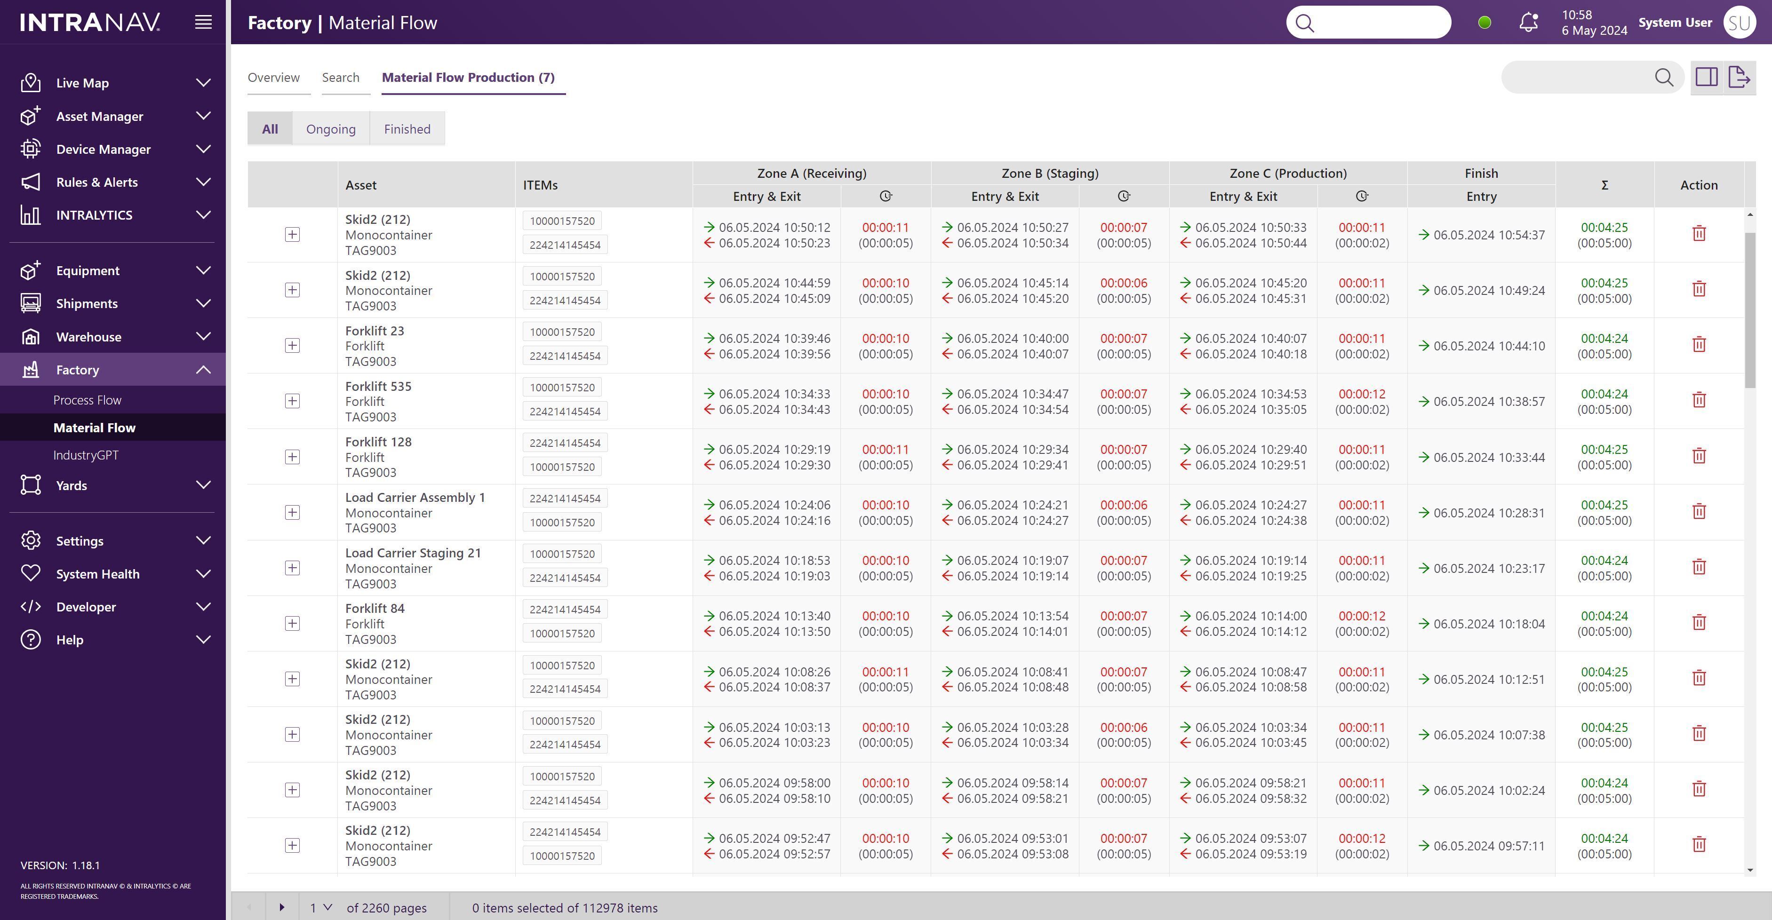Select the Finished filter toggle
Viewport: 1772px width, 920px height.
click(x=407, y=128)
